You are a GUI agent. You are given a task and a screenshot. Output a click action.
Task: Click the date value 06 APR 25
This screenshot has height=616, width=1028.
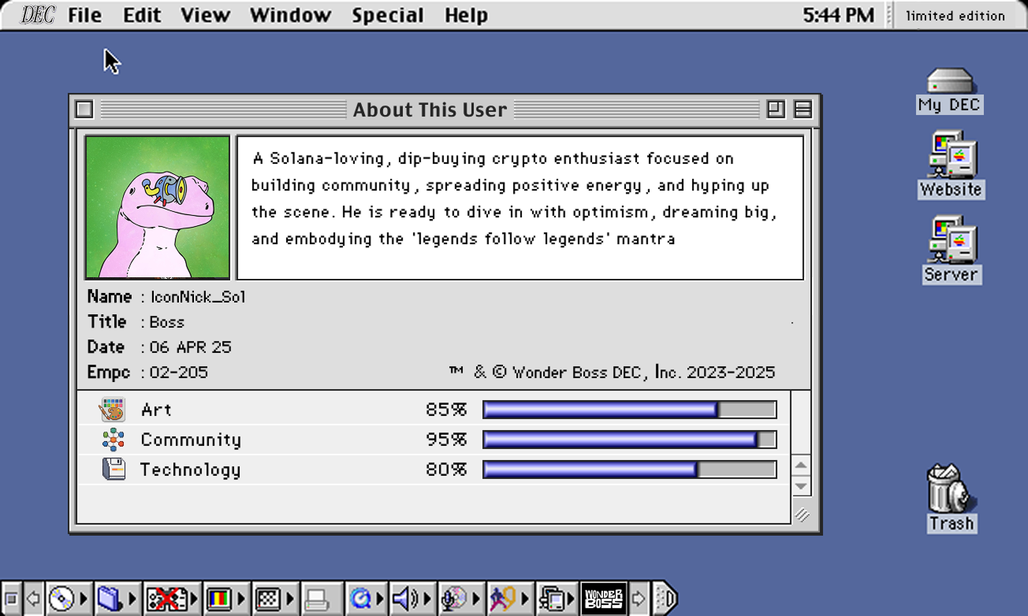pos(191,347)
